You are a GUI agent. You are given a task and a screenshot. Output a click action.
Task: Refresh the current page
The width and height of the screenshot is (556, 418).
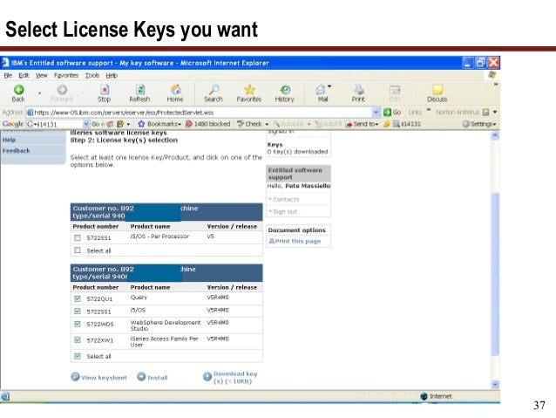(x=140, y=90)
